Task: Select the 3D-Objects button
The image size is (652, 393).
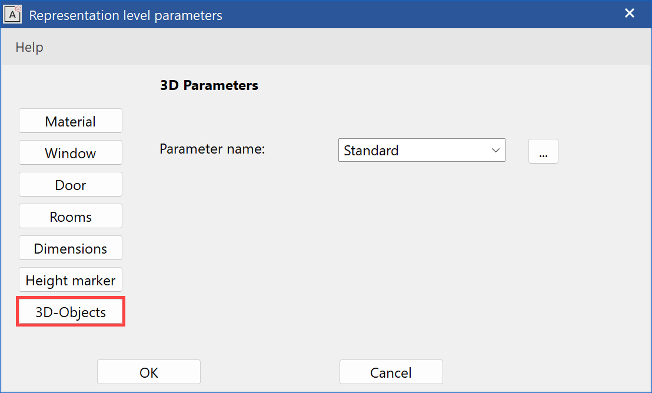Action: point(70,311)
